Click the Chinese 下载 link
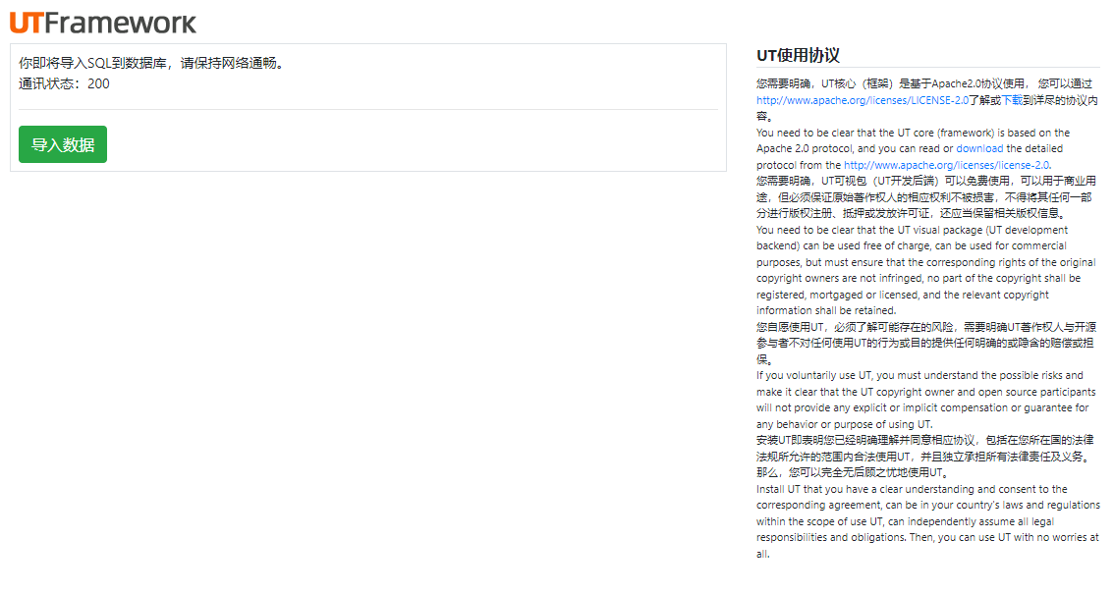The image size is (1114, 594). 1011,100
